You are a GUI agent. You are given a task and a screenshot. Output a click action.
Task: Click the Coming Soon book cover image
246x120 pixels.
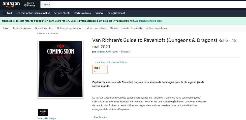tap(60, 69)
